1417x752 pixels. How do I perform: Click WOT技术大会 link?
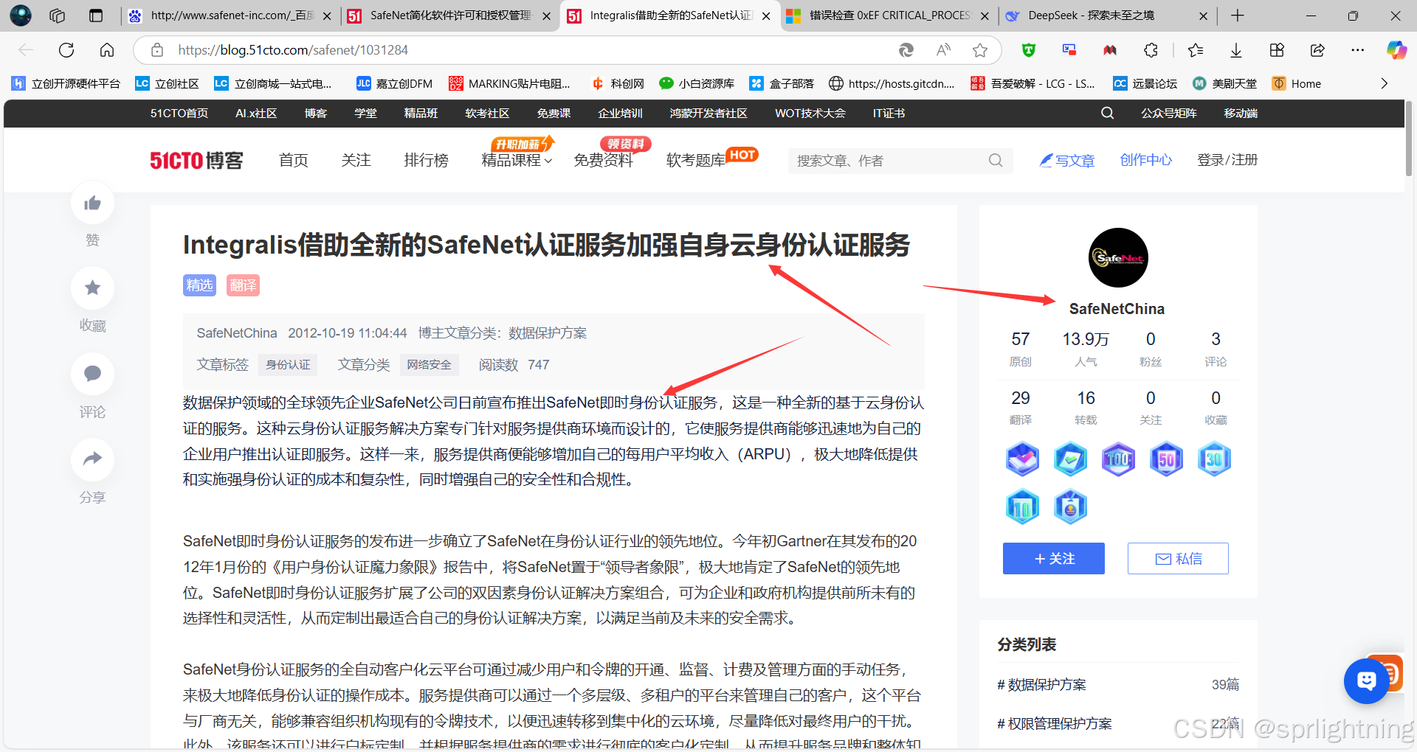click(810, 113)
